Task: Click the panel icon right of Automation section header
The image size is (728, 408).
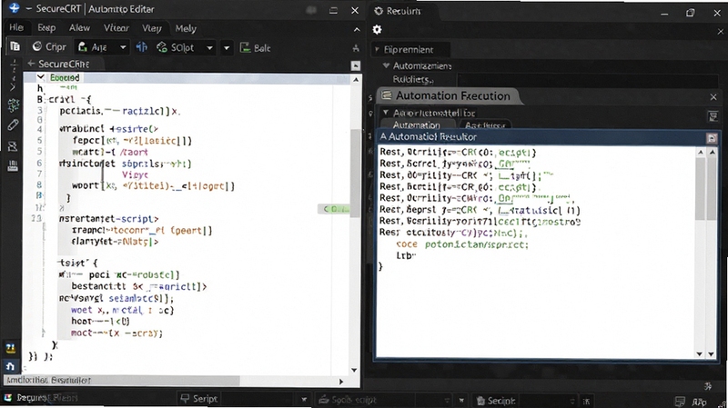Action: pyautogui.click(x=713, y=116)
